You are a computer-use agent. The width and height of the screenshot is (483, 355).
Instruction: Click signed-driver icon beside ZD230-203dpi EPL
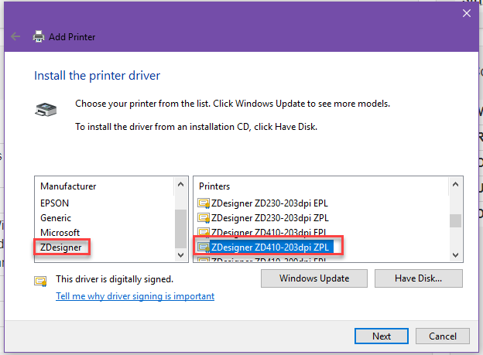(204, 203)
